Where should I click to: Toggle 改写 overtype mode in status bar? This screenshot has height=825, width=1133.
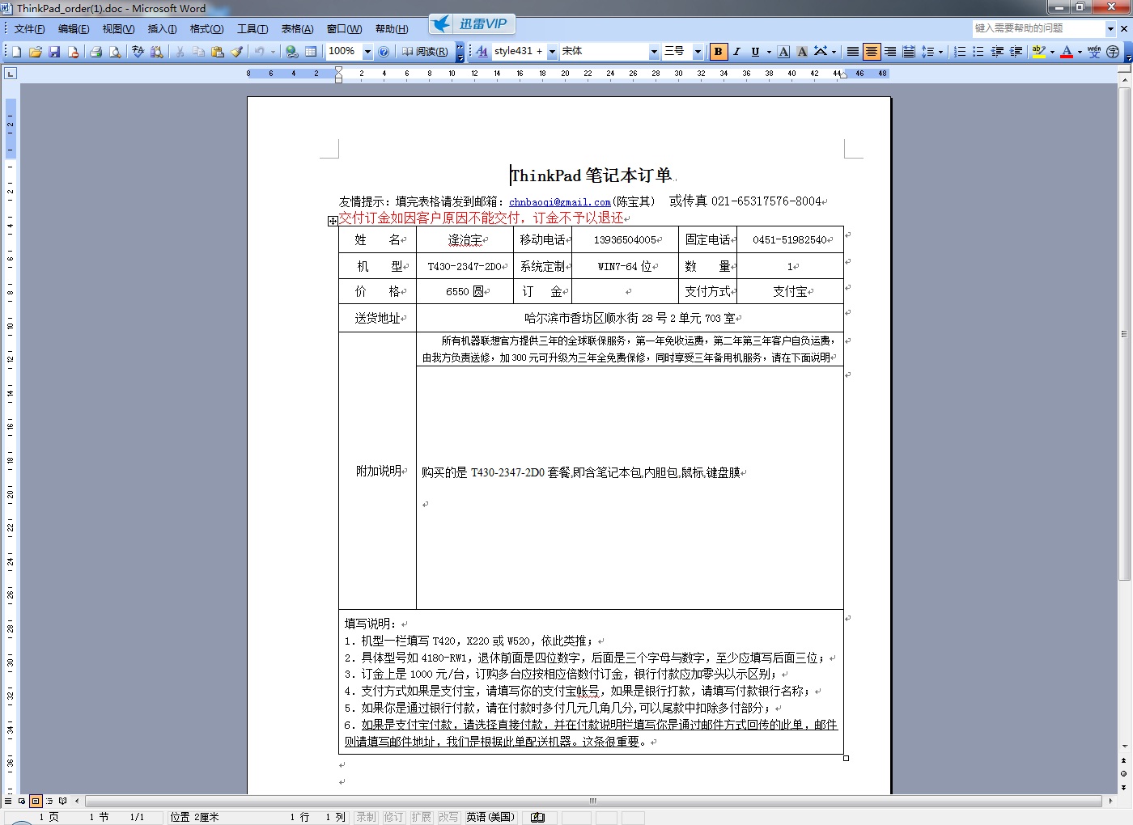tap(448, 817)
